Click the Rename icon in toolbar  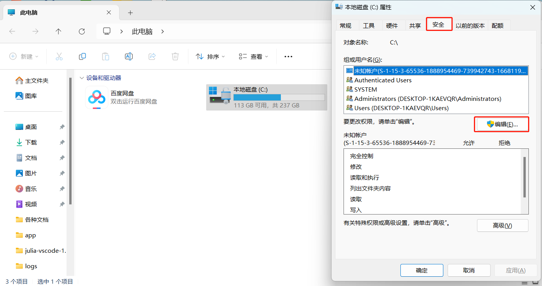tap(129, 56)
